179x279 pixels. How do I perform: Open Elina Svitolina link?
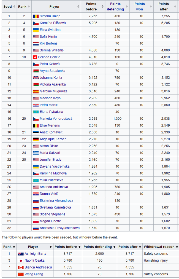point(50,30)
